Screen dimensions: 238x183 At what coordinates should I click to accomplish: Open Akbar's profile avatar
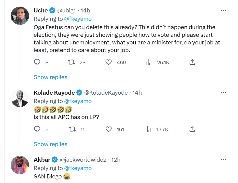pos(20,165)
